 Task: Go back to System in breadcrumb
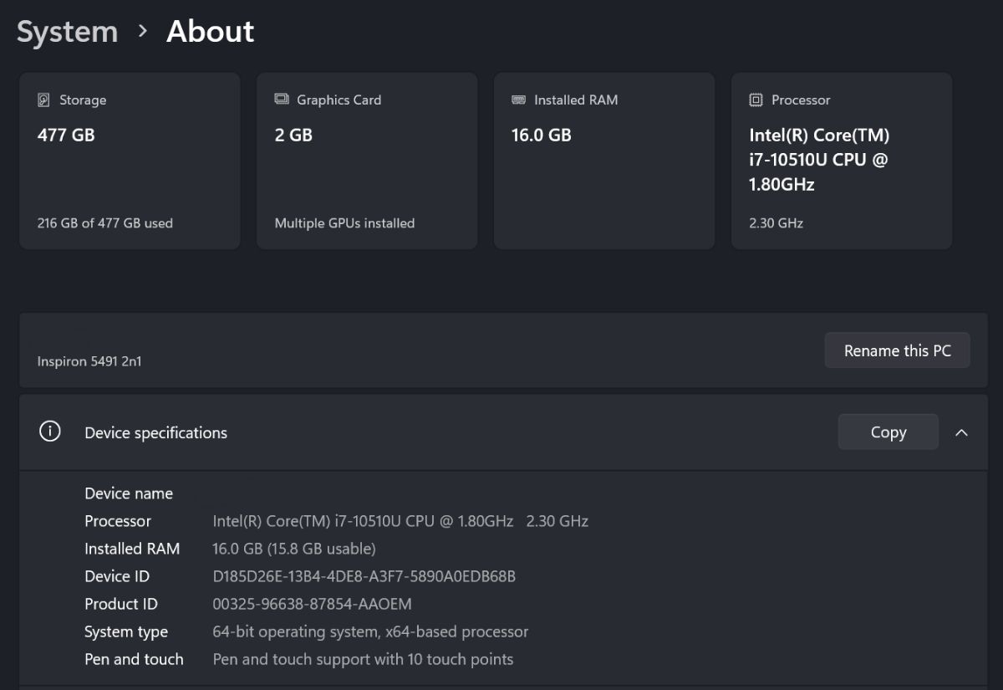pos(67,32)
